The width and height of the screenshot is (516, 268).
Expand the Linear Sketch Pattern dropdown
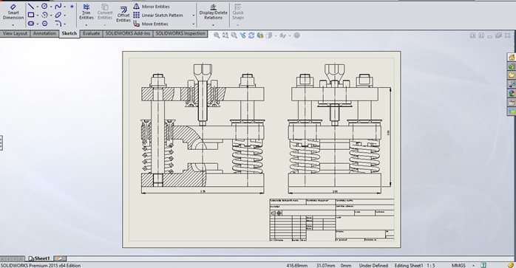click(193, 15)
